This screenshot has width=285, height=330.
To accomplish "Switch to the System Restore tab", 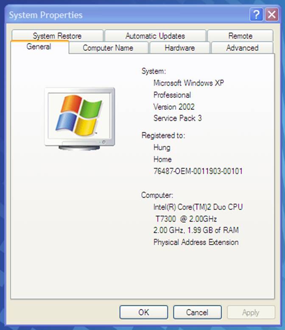I will tap(57, 36).
